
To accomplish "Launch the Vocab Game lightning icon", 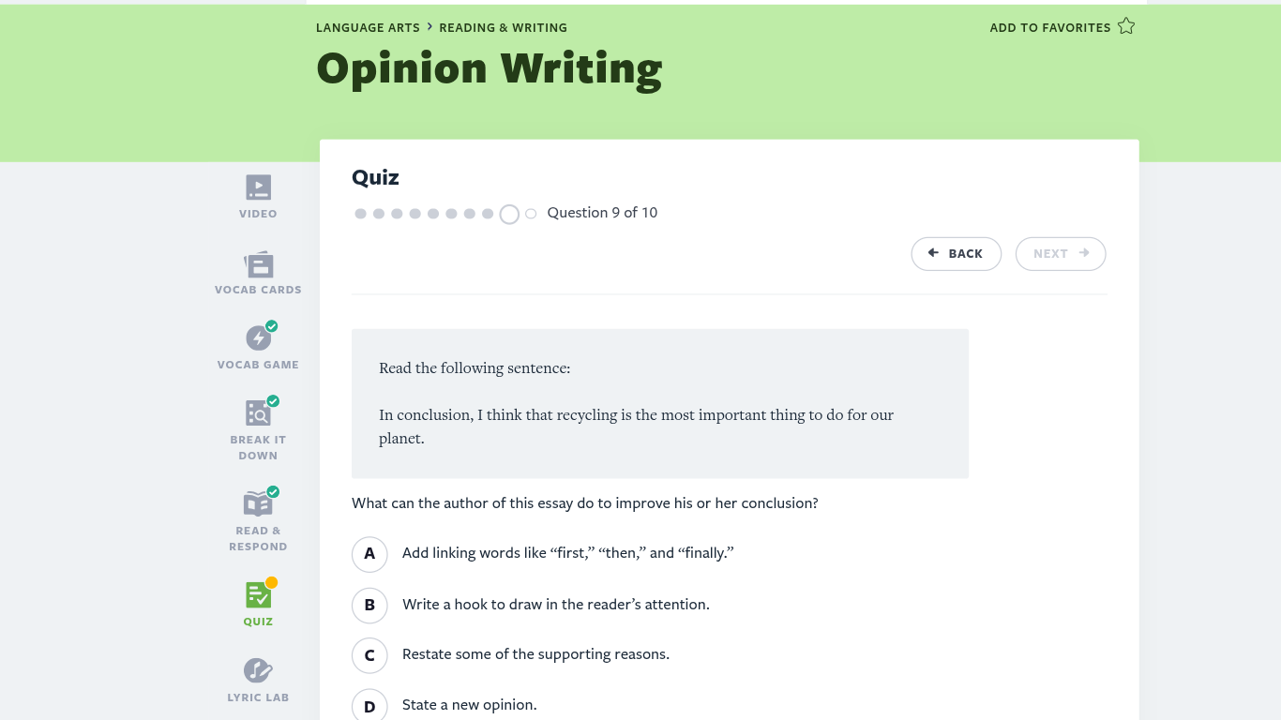I will [x=258, y=338].
